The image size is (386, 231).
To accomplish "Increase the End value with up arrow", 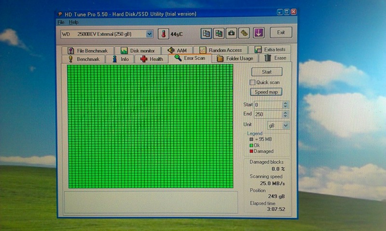I will (x=285, y=113).
